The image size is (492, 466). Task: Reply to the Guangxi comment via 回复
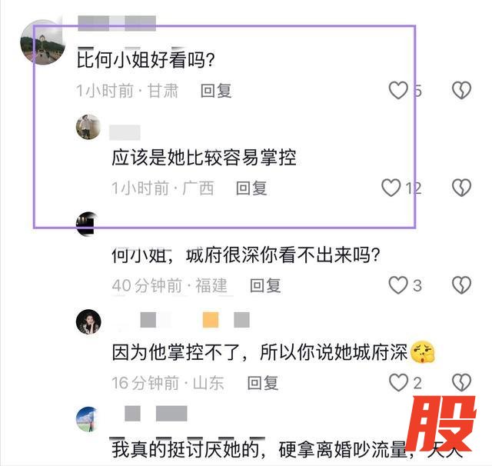pyautogui.click(x=251, y=188)
